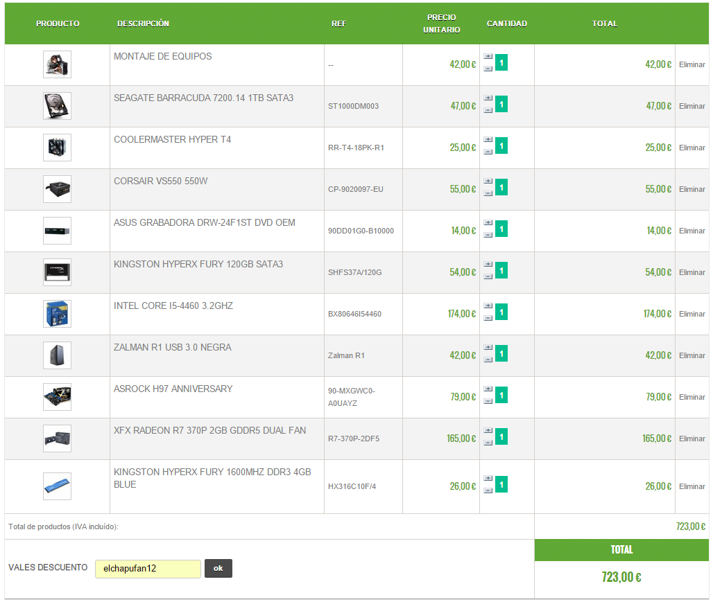The image size is (713, 602).
Task: Click the DESCRIPCIÓN column header
Action: 144,24
